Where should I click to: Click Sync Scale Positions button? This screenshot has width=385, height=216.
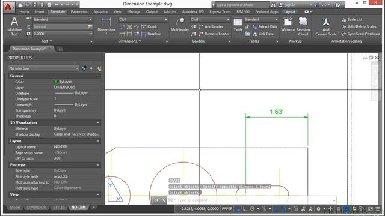point(360,34)
